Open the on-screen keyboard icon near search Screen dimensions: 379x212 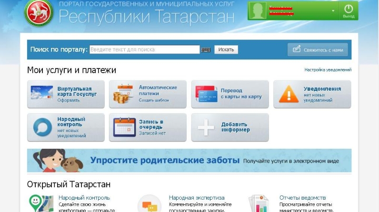[x=206, y=49]
